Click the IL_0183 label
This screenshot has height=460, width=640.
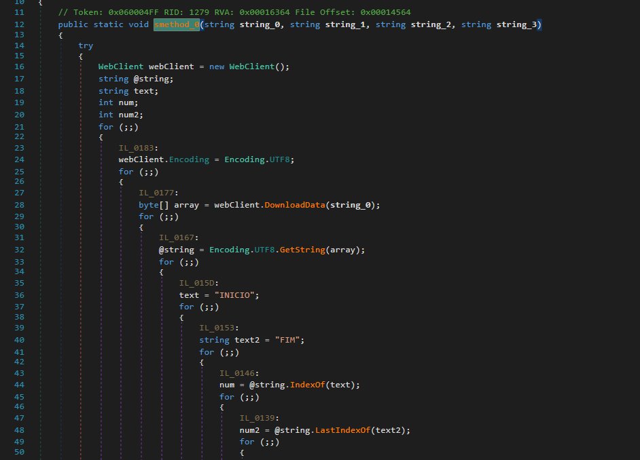click(x=138, y=148)
